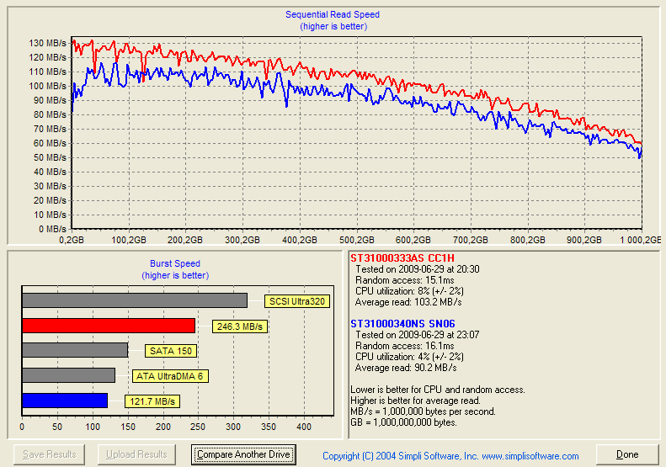Click the Compare Another Drive button
This screenshot has width=666, height=467.
243,454
